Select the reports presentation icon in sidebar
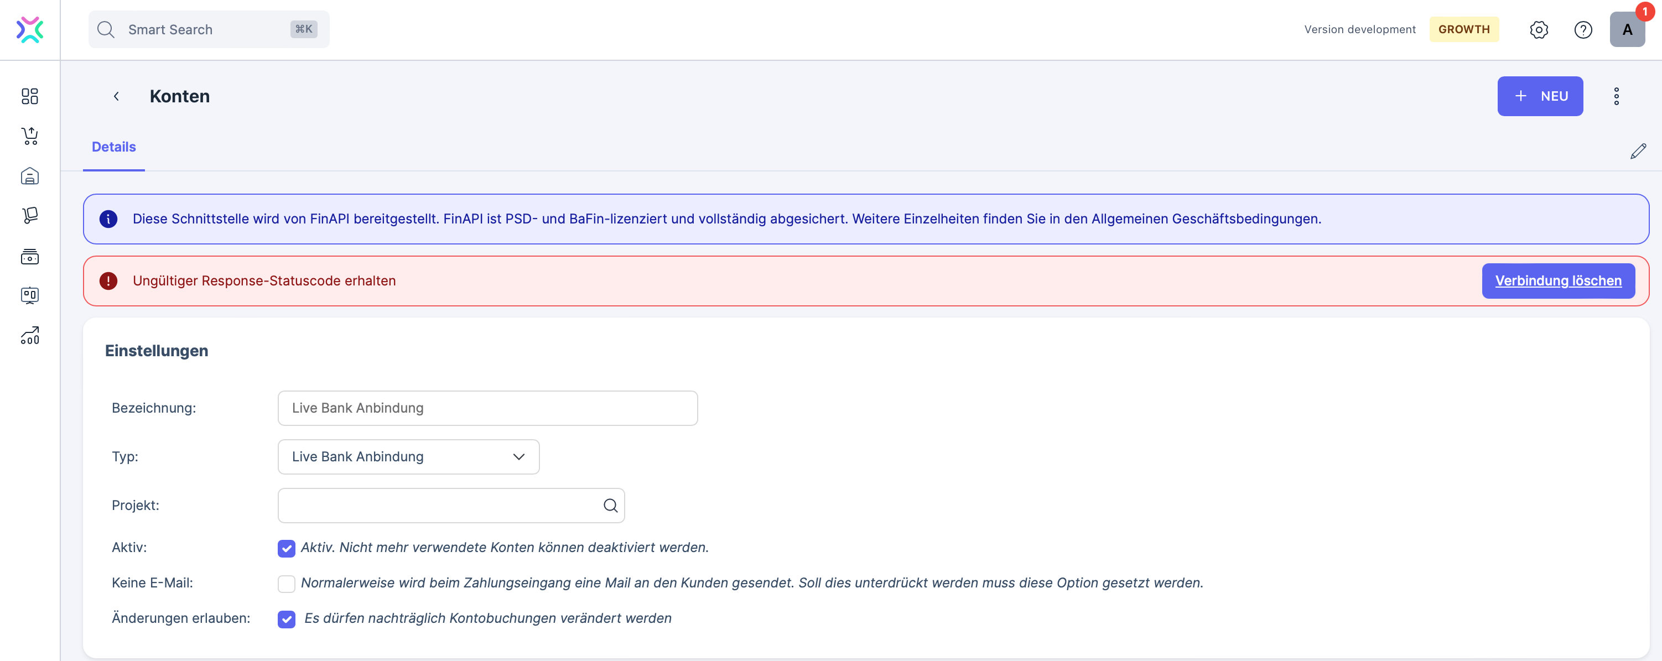Image resolution: width=1662 pixels, height=661 pixels. click(30, 296)
